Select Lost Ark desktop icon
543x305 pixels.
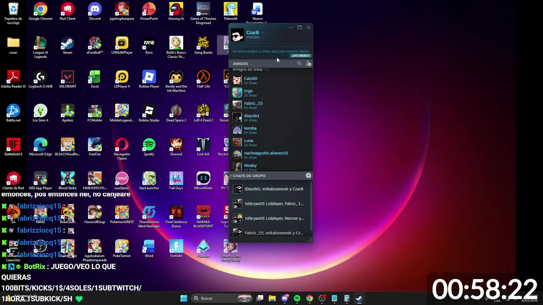click(203, 147)
